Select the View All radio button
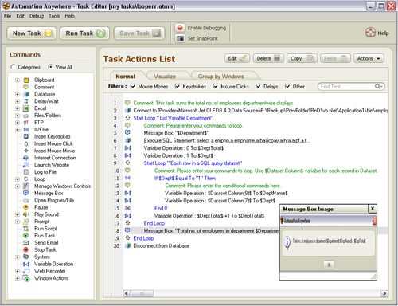398x306 pixels. (x=50, y=67)
